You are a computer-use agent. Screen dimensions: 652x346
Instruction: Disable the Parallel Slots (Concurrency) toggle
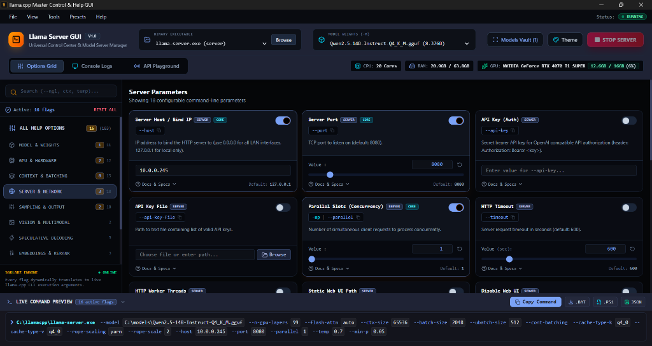[456, 207]
